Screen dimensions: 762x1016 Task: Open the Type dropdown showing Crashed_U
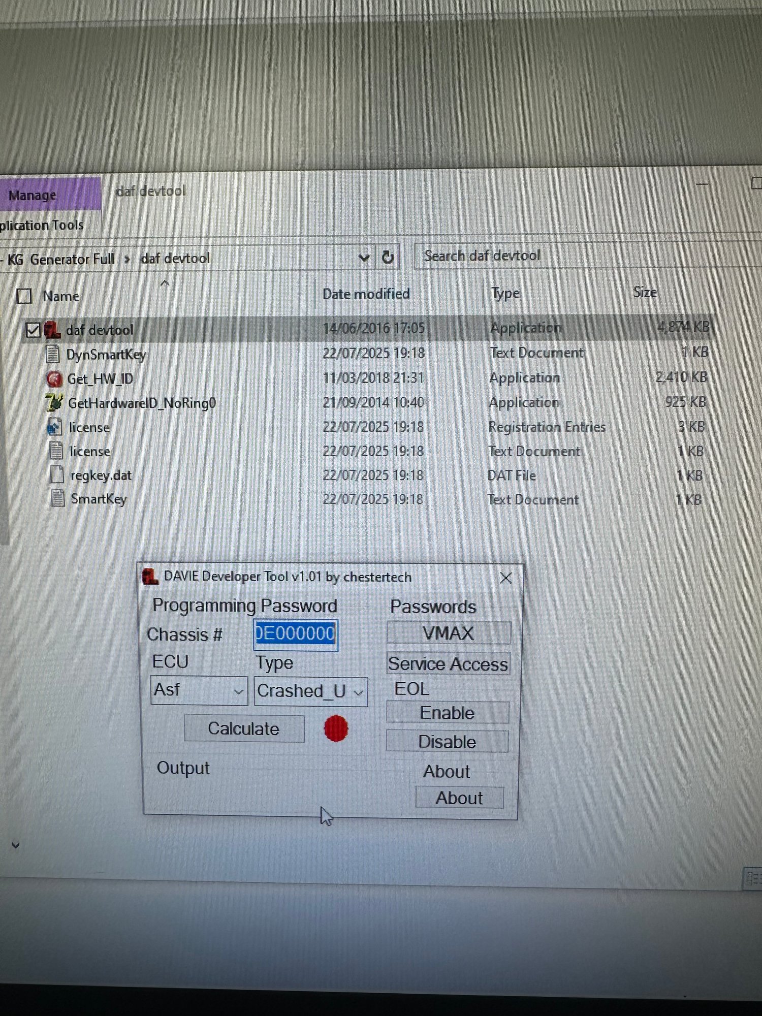click(310, 691)
